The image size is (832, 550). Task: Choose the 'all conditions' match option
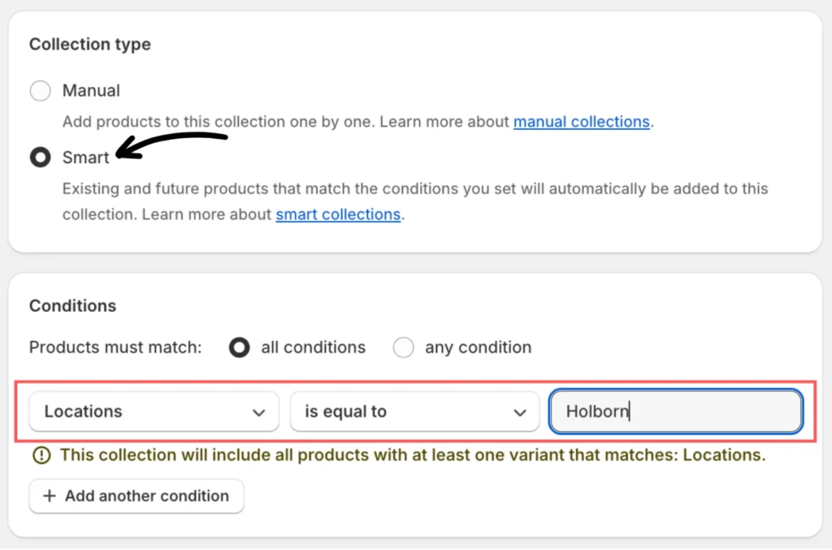pyautogui.click(x=239, y=348)
